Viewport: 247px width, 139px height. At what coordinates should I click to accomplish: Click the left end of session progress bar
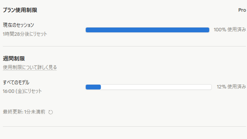pos(87,30)
